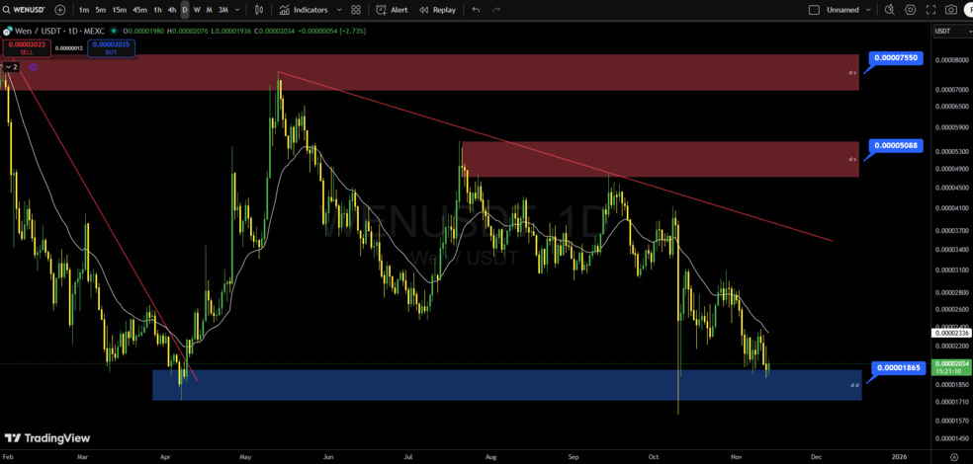Open chart settings hexagon gear icon
This screenshot has height=464, width=973.
pos(911,10)
